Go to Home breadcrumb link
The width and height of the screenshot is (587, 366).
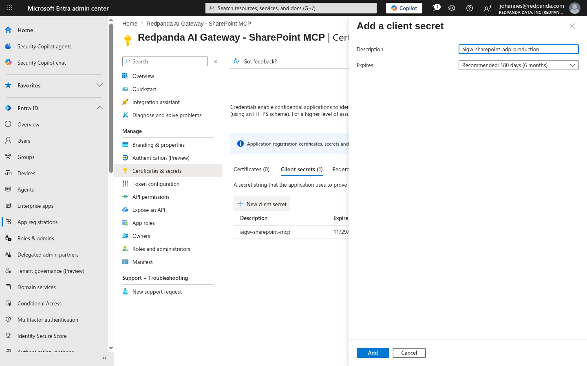[x=130, y=24]
